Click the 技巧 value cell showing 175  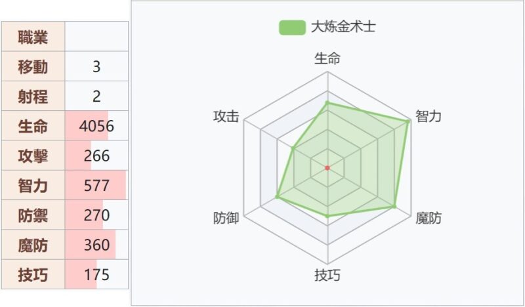(96, 275)
